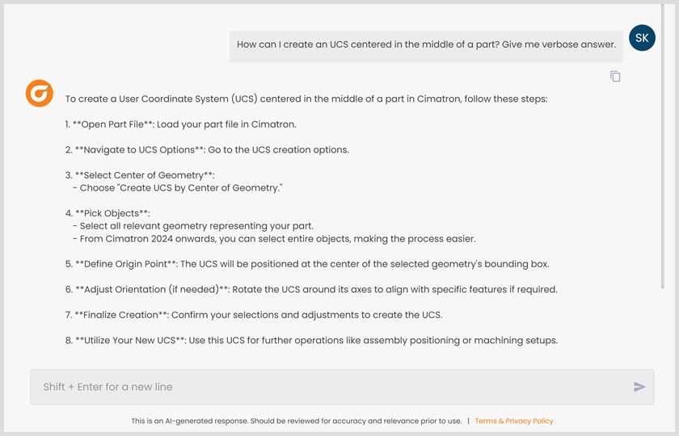Image resolution: width=679 pixels, height=436 pixels.
Task: Copy the AI response with the copy icon
Action: pyautogui.click(x=615, y=77)
